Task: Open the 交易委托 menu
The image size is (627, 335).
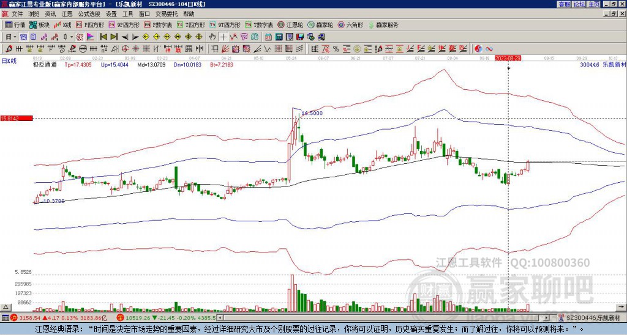Action: [x=167, y=14]
